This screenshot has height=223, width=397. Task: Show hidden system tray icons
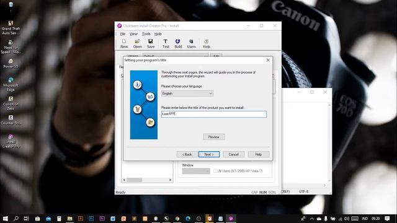click(x=312, y=219)
